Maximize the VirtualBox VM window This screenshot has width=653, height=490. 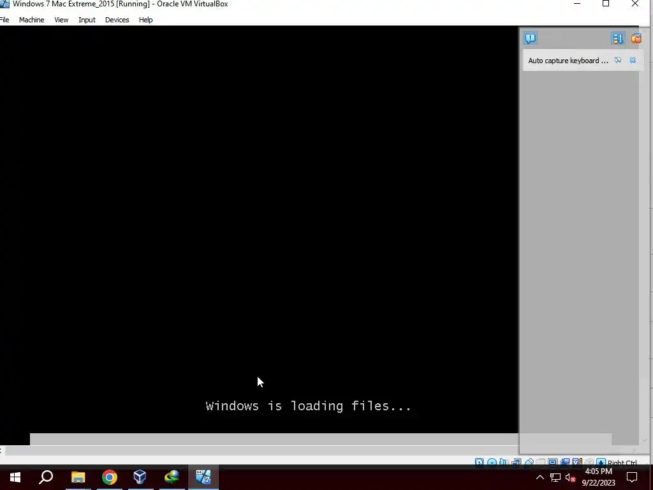coord(606,4)
